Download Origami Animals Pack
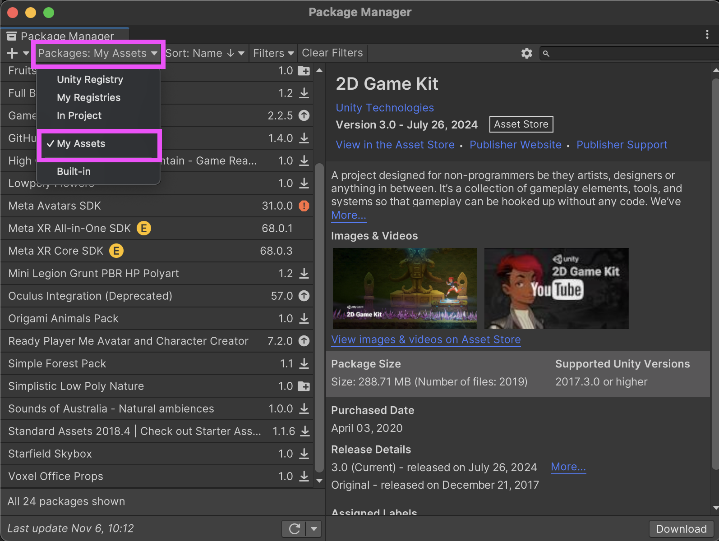 [x=304, y=318]
